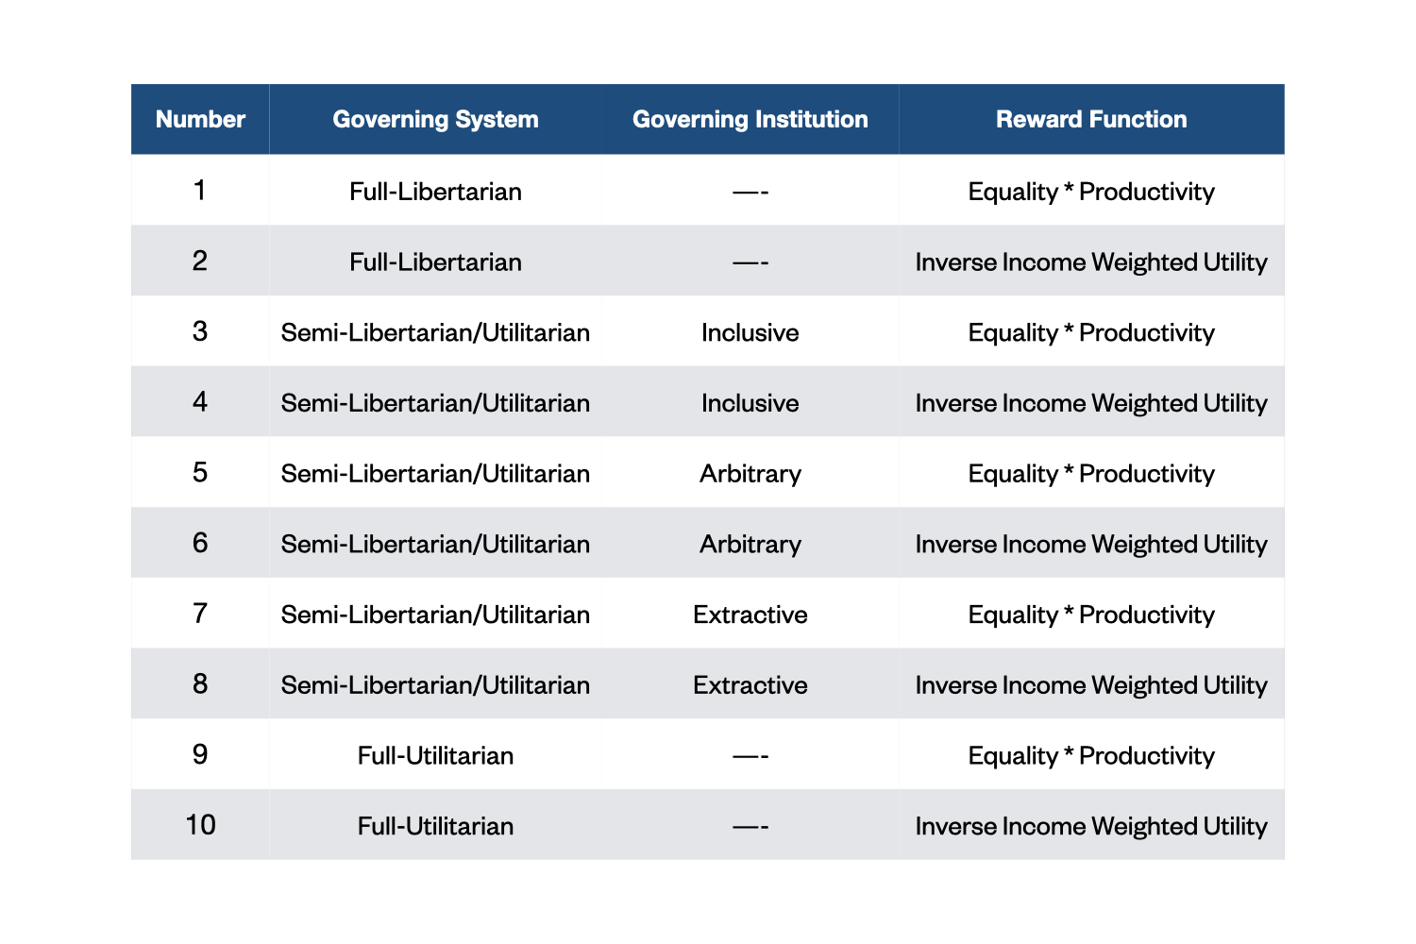Select Inverse Income Weighted Utility in row 4
The image size is (1416, 944).
pyautogui.click(x=1091, y=403)
